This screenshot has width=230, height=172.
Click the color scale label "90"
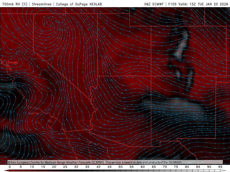(209, 167)
